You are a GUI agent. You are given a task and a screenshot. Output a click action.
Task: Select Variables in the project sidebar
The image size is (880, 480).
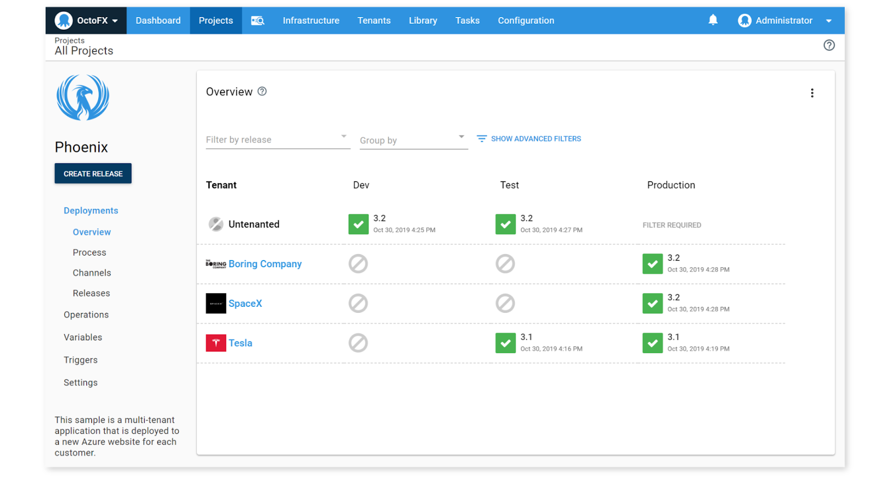83,338
